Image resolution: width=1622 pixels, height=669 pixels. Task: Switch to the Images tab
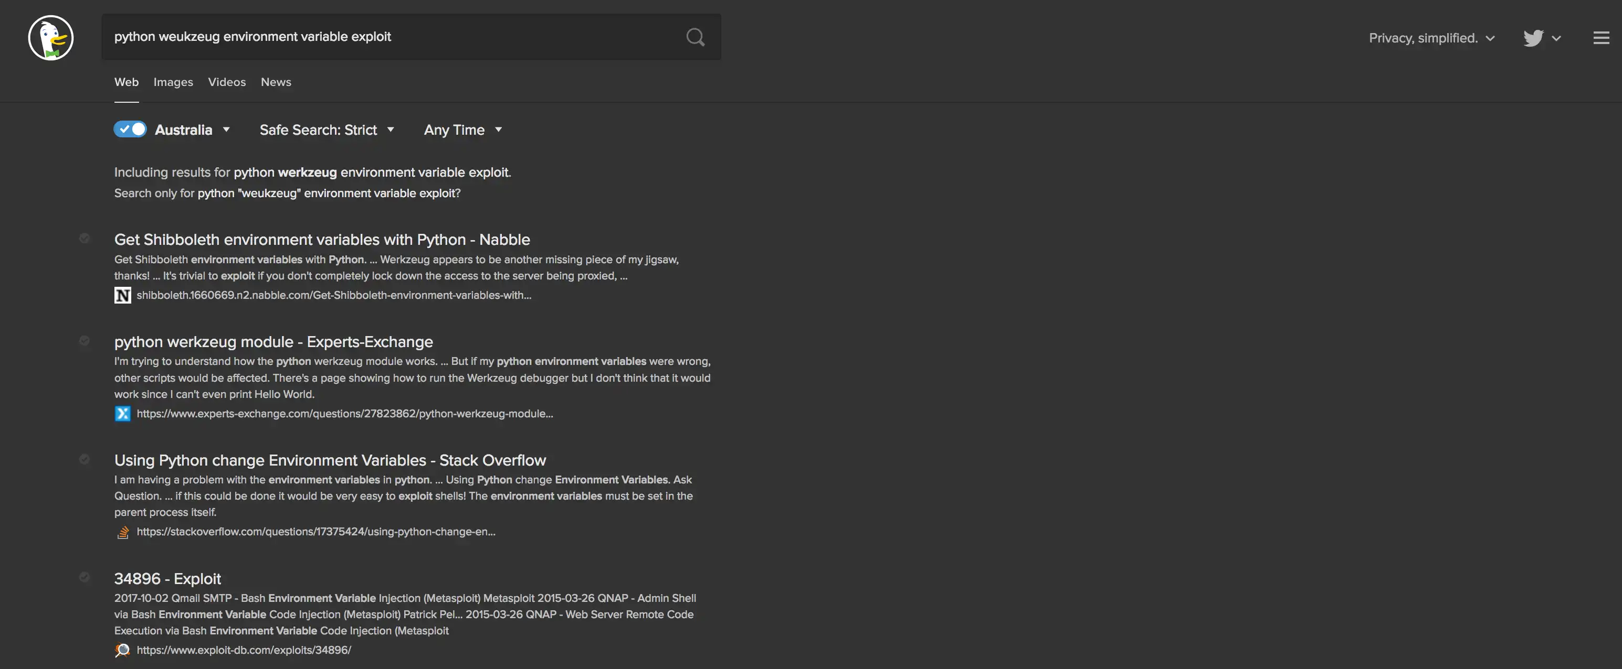(x=173, y=82)
